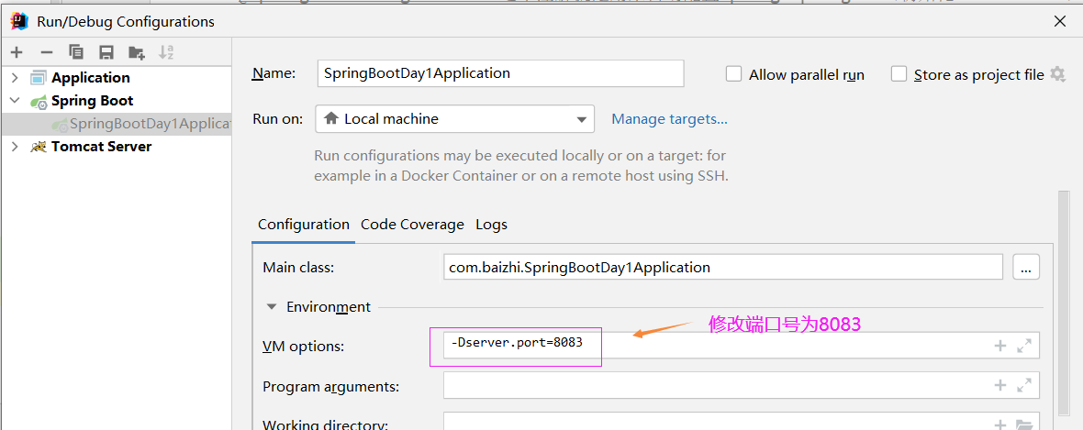Click the Name input field
This screenshot has height=430, width=1083.
click(501, 73)
